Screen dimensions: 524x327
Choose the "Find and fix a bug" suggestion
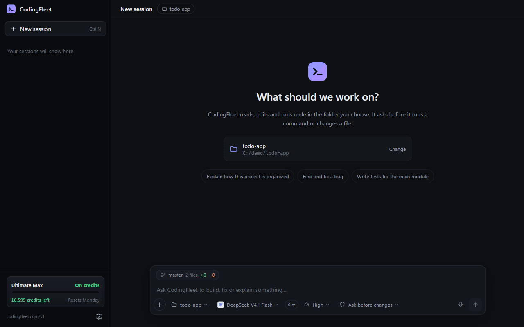pyautogui.click(x=323, y=177)
